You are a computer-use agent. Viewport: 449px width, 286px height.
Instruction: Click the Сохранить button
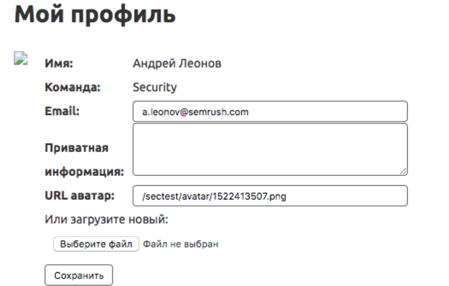click(79, 275)
